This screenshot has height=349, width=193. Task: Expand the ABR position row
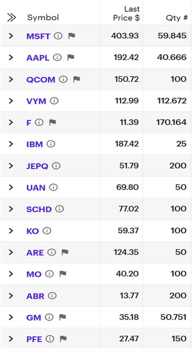[11, 296]
